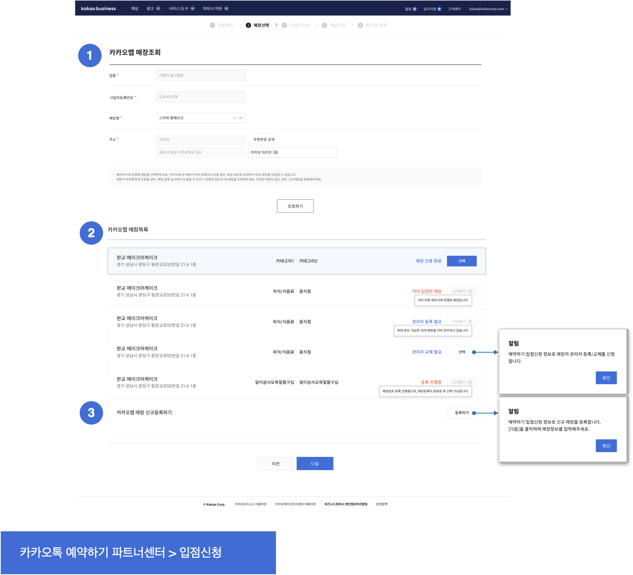Open the 고객센터 menu item

click(454, 9)
